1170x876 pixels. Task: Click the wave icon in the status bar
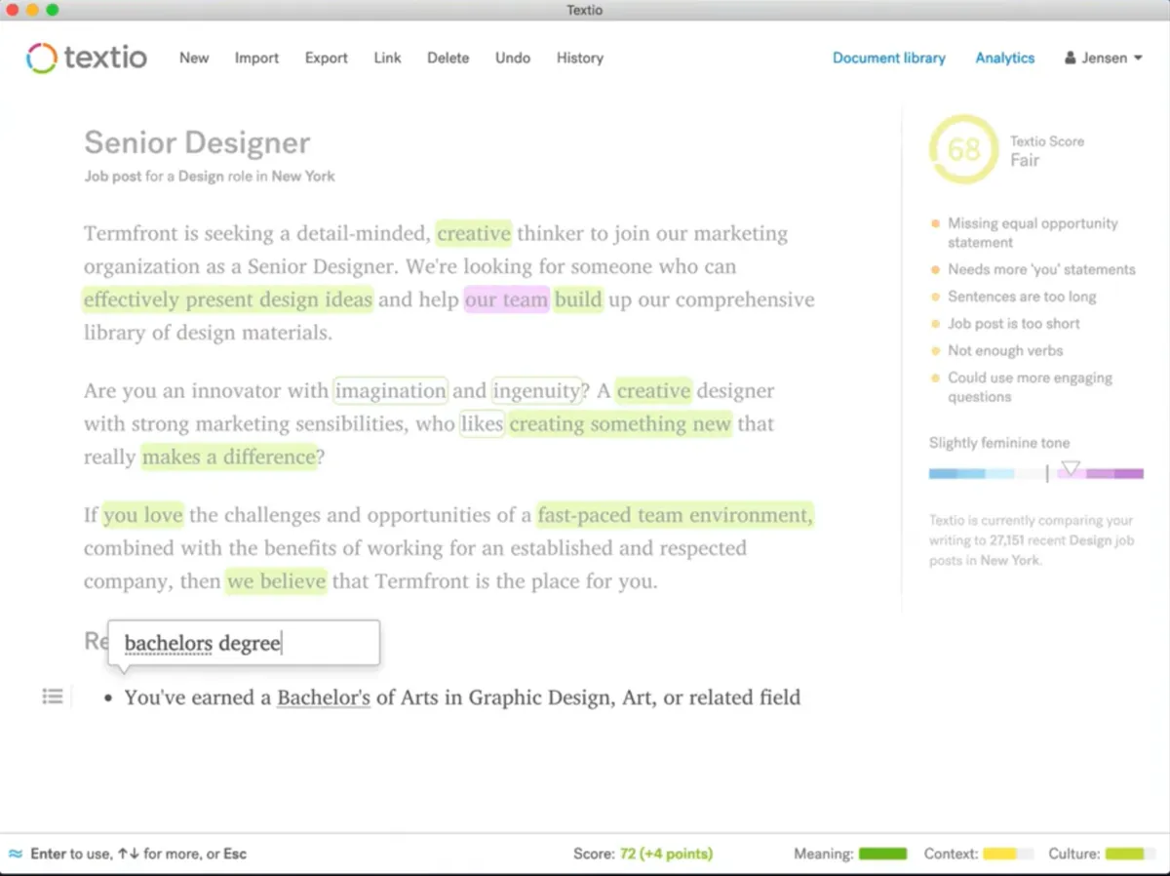click(16, 854)
